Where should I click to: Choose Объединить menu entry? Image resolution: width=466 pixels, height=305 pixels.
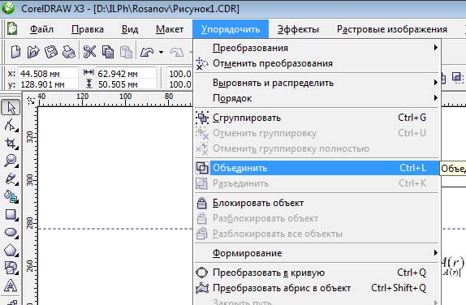click(317, 168)
